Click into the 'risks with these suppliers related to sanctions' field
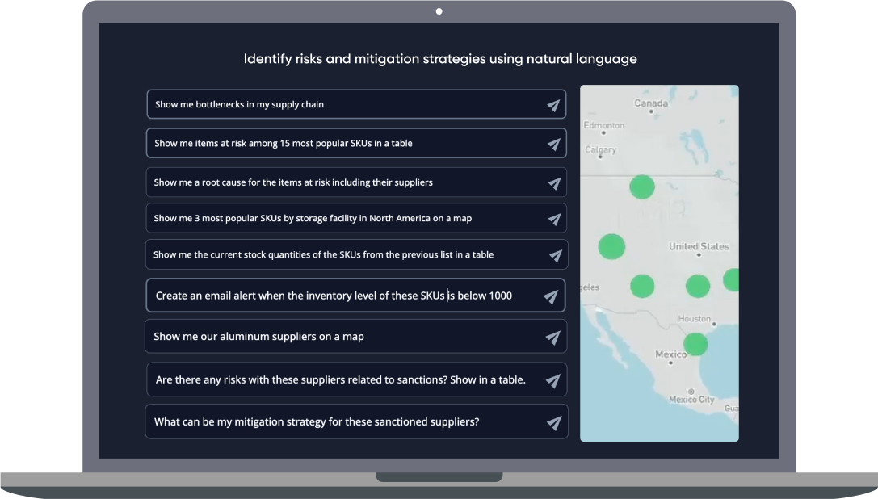The image size is (878, 499). click(357, 379)
